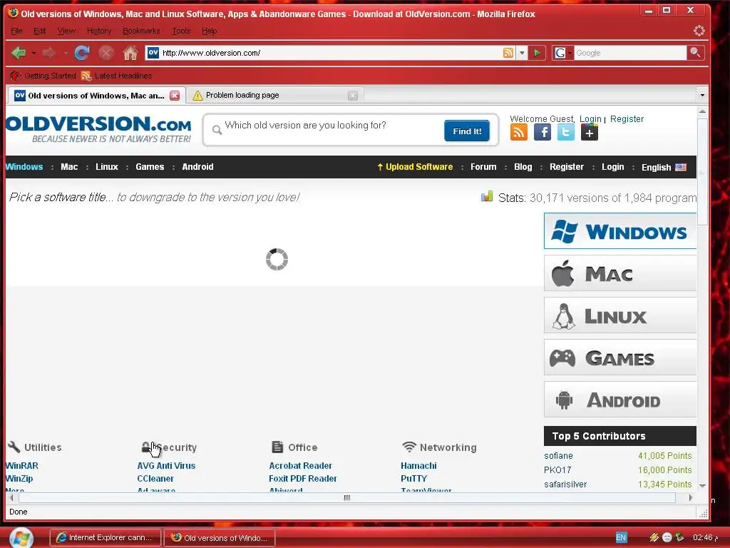Open the Foxit PDF Reader link
The image size is (730, 548).
(302, 479)
